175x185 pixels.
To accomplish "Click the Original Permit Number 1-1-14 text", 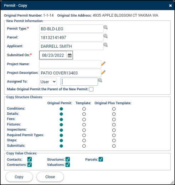I will point(29,15).
